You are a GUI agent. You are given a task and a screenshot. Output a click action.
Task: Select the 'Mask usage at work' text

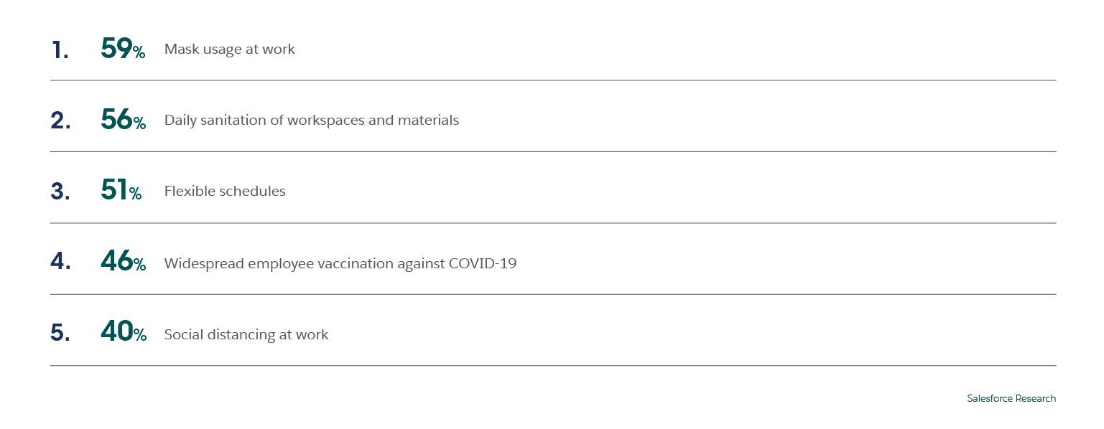(x=229, y=49)
